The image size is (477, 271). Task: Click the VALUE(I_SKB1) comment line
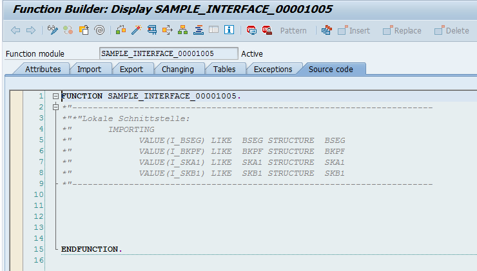pyautogui.click(x=204, y=173)
